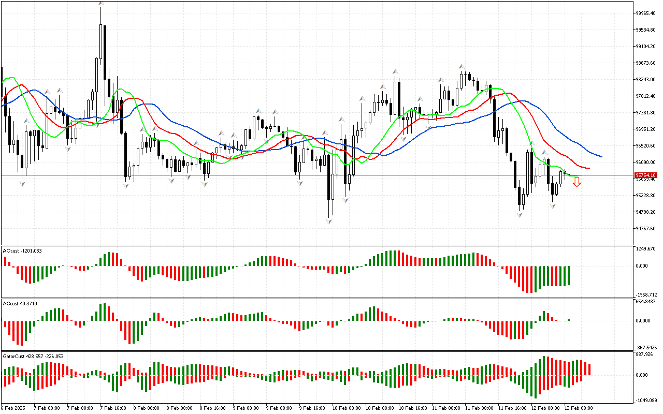The image size is (663, 414).
Task: Click the 654.8487 value on AC scale
Action: click(646, 302)
